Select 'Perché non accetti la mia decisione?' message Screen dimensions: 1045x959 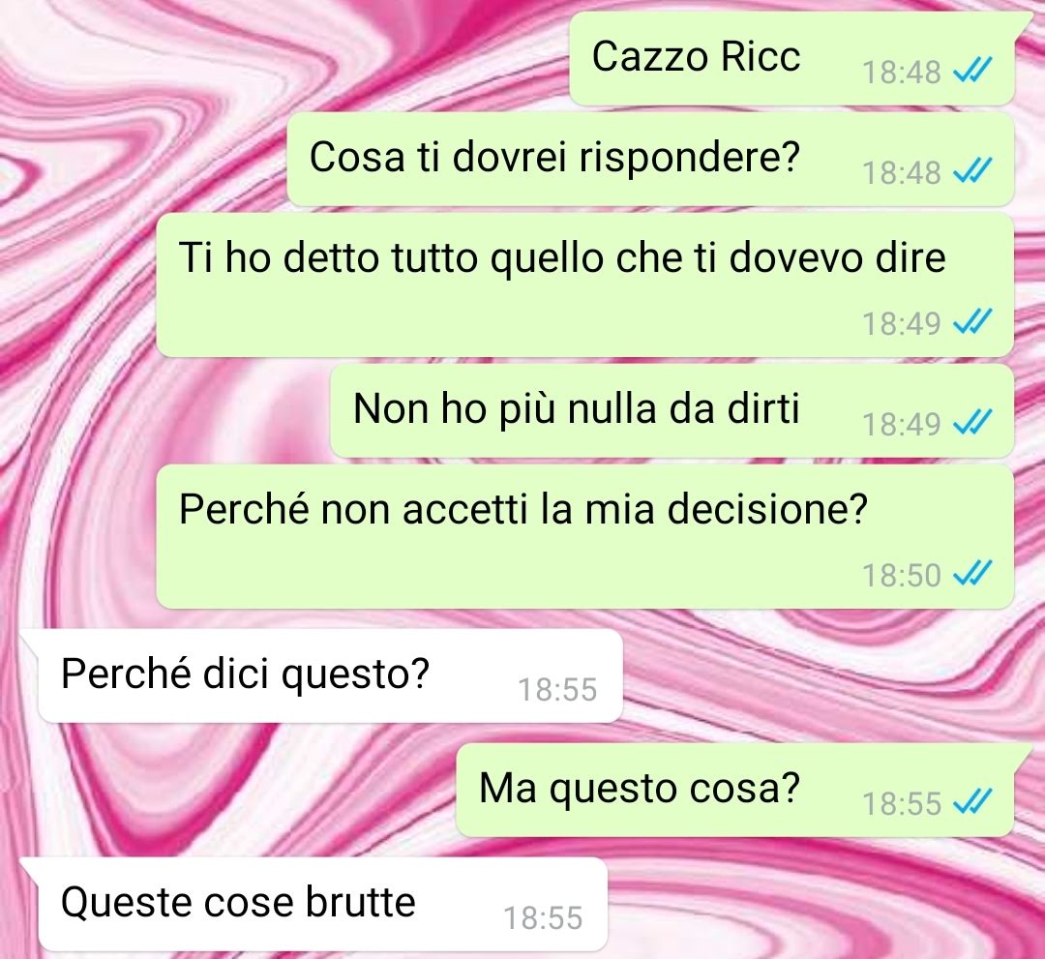click(585, 536)
